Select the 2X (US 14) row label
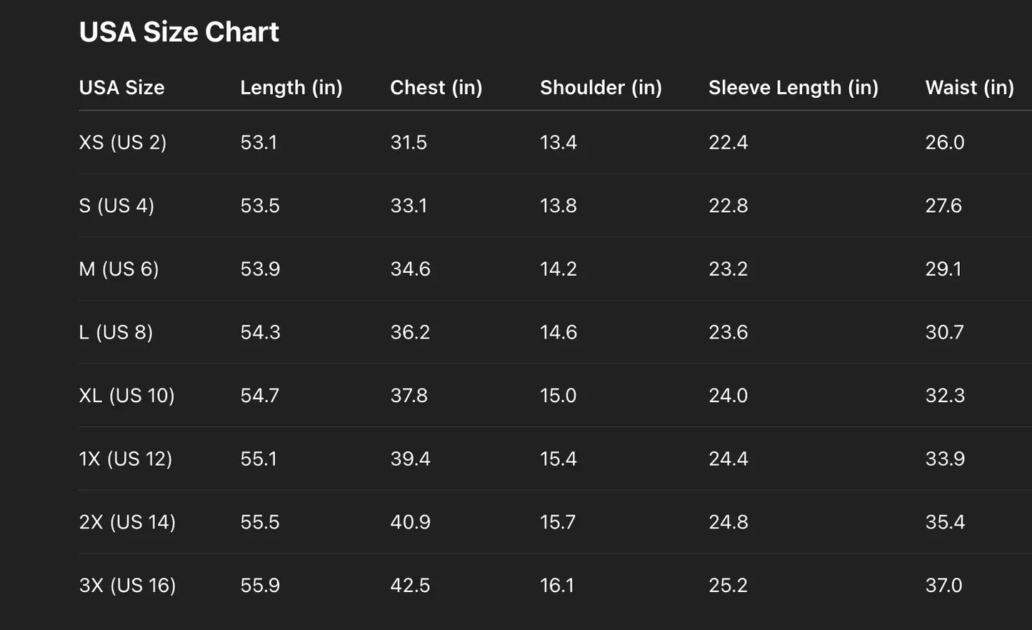1032x630 pixels. pos(127,522)
